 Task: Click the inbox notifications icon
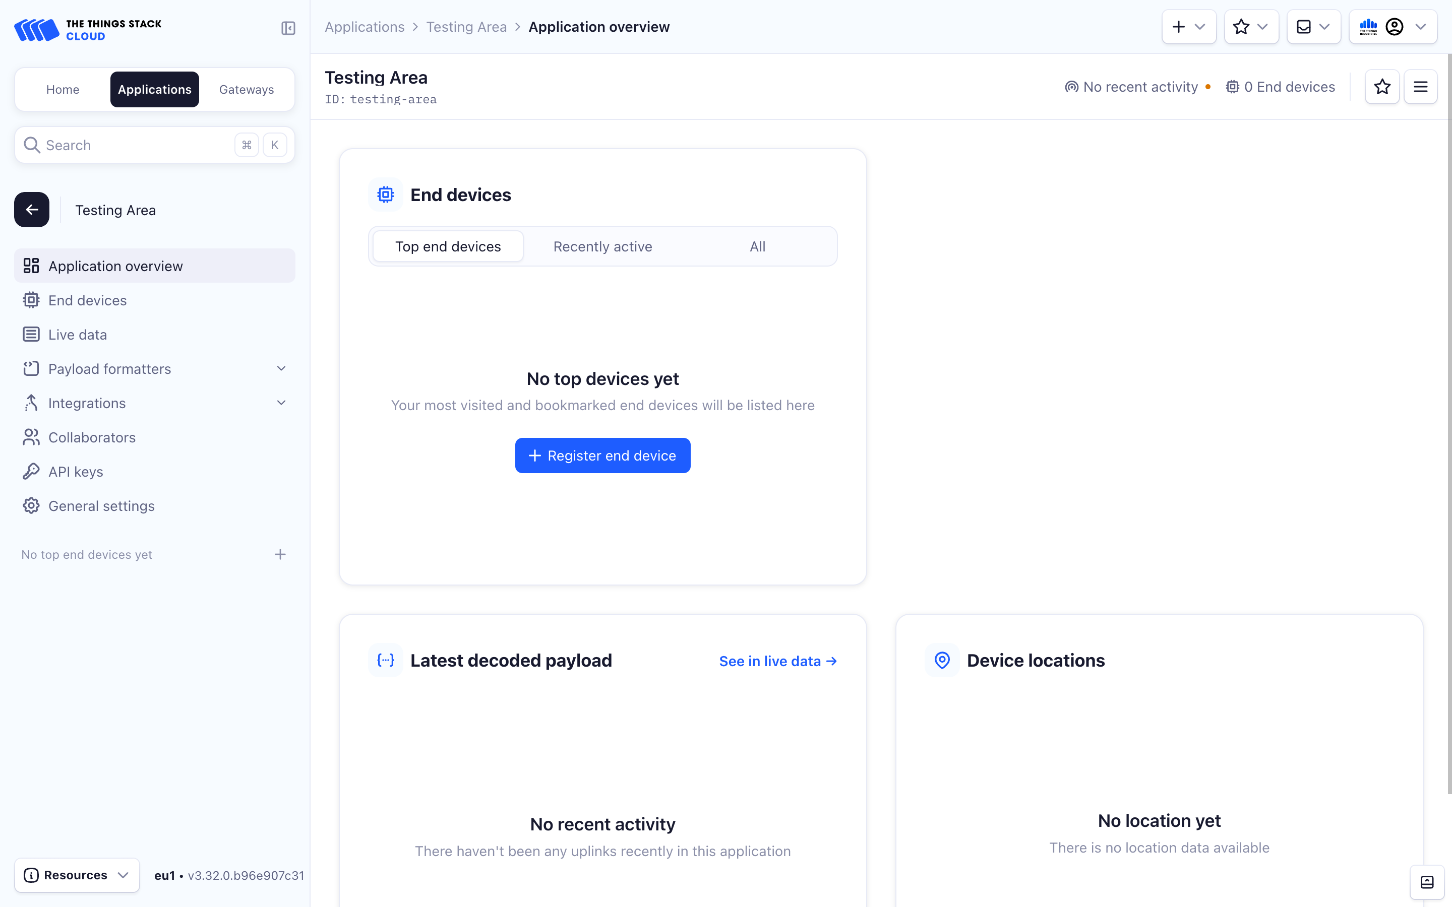coord(1303,26)
